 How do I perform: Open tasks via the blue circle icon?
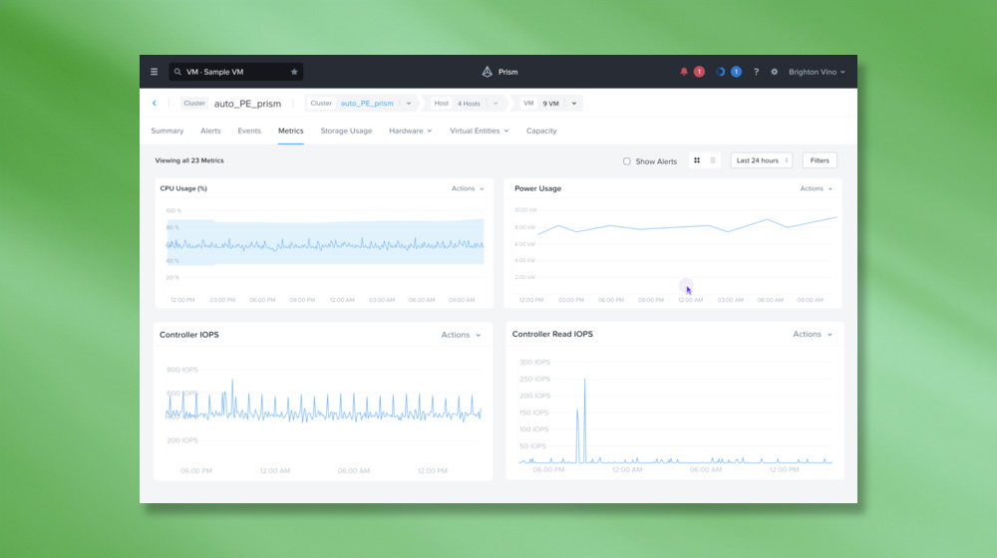721,72
